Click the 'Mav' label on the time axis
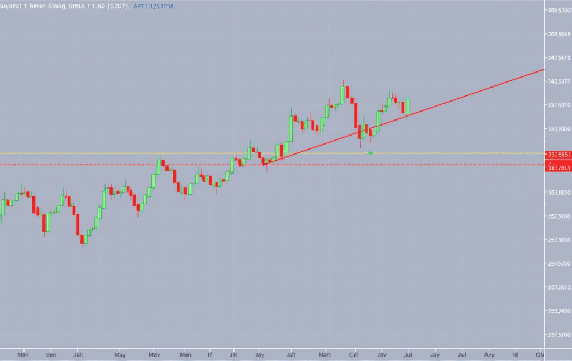 pyautogui.click(x=154, y=354)
